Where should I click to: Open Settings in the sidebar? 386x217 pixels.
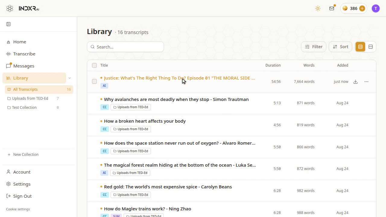(x=38, y=184)
